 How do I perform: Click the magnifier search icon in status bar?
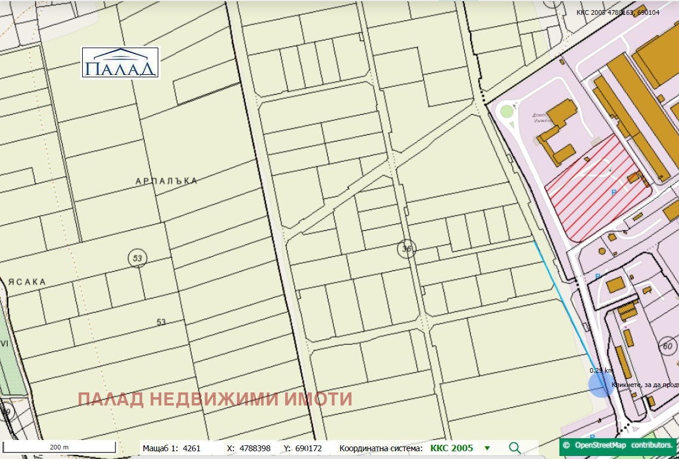(515, 448)
